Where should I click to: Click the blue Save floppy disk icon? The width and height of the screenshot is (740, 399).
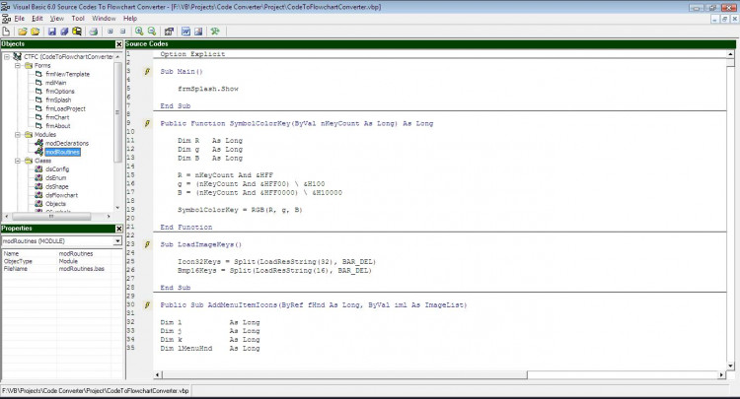coord(51,31)
